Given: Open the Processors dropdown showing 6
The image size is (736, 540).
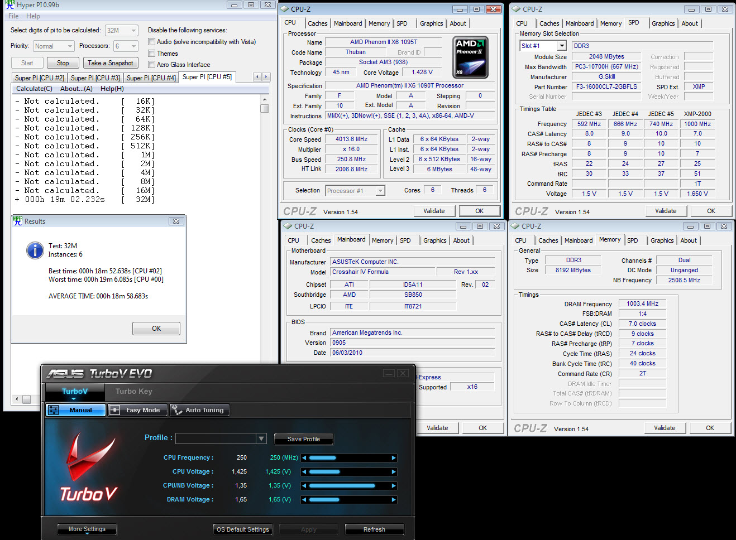Looking at the screenshot, I should pyautogui.click(x=126, y=46).
